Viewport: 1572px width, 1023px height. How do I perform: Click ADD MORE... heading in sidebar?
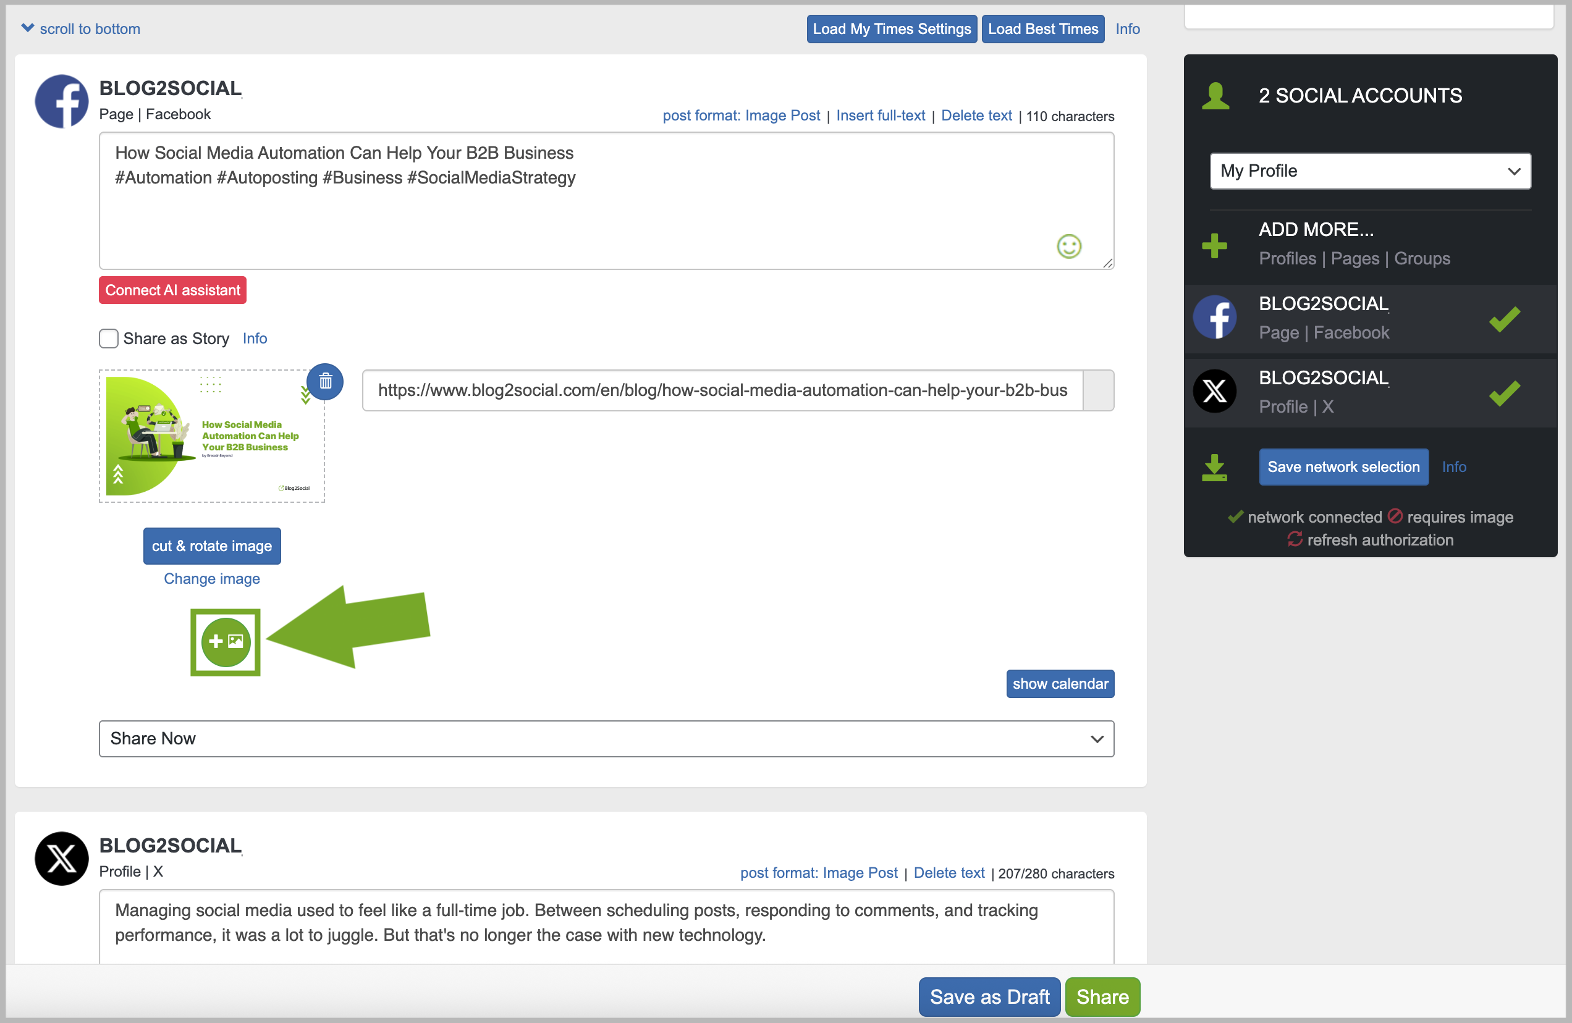point(1316,229)
